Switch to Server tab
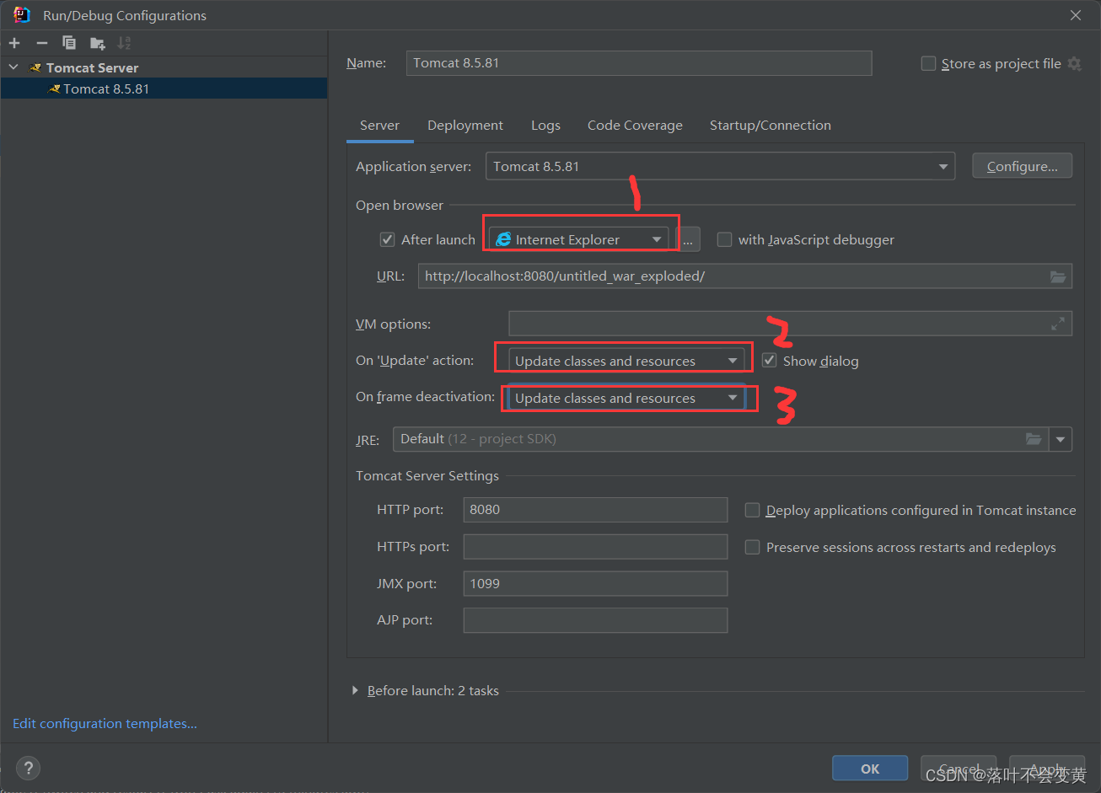The width and height of the screenshot is (1101, 793). [x=379, y=126]
